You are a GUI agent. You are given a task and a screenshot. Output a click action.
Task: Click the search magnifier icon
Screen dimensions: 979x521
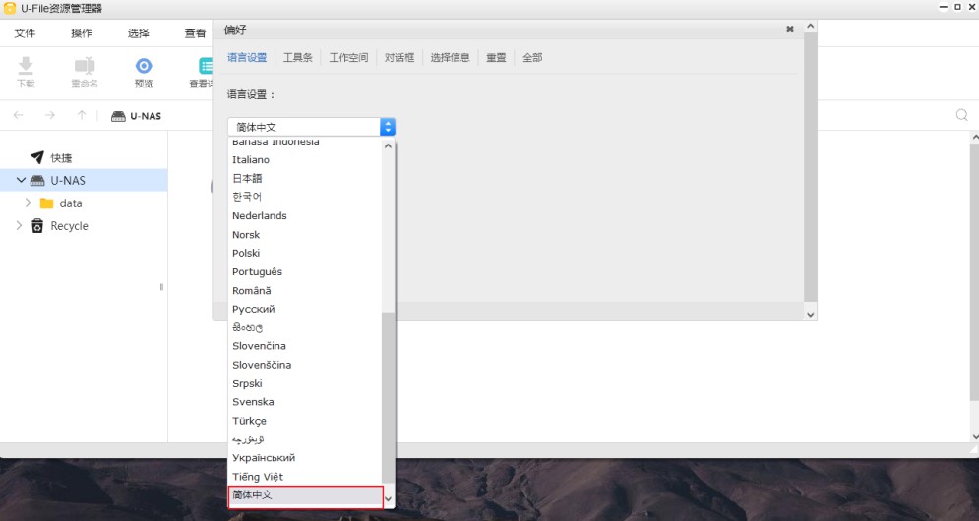(x=962, y=115)
